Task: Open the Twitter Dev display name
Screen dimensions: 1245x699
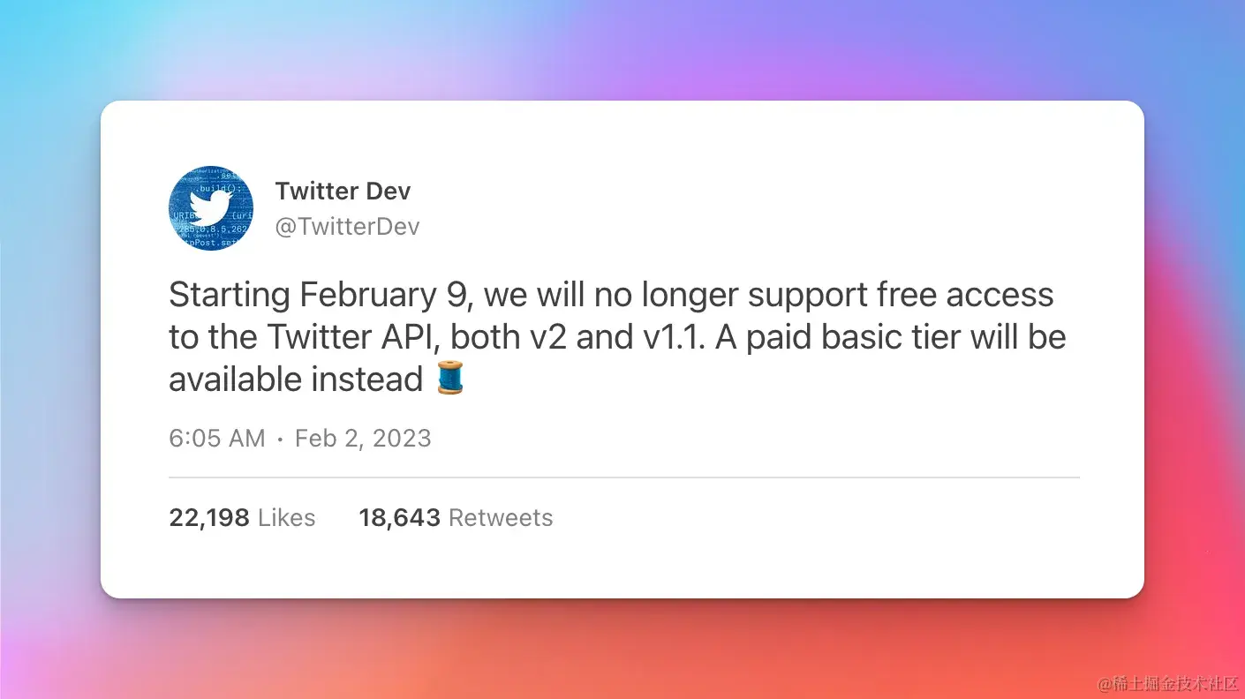Action: click(343, 191)
